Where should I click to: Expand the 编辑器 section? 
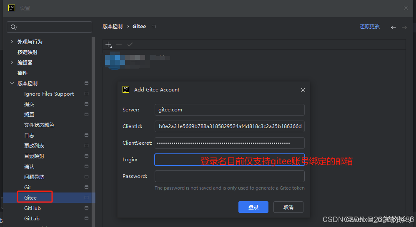coord(12,62)
